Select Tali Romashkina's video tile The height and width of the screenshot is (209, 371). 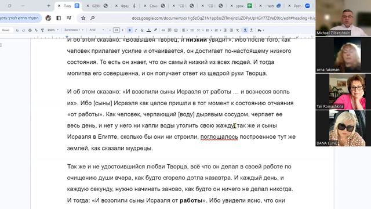(343, 92)
